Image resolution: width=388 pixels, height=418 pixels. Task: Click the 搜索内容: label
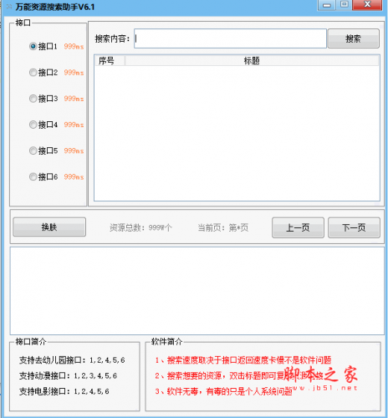tap(112, 38)
